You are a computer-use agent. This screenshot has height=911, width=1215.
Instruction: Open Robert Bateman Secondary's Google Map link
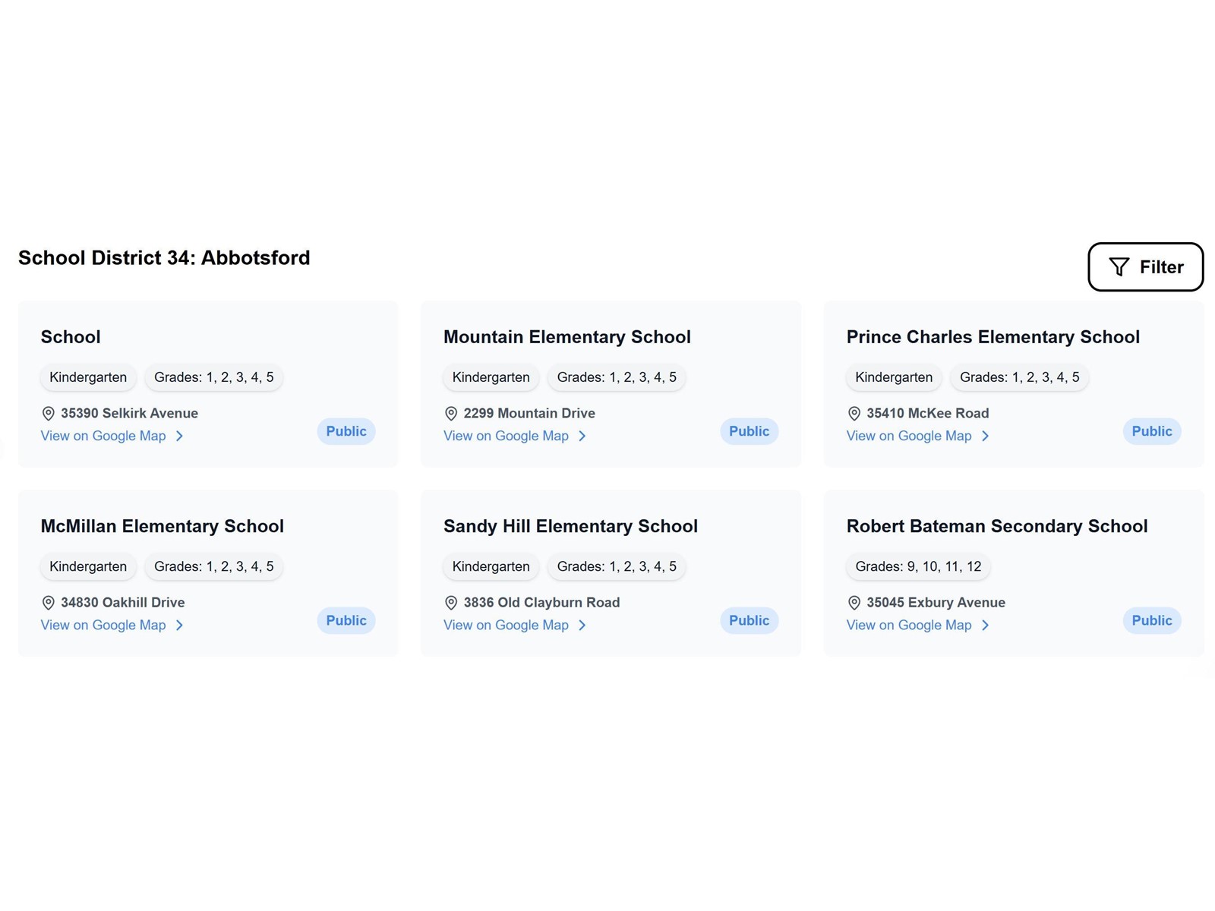coord(909,625)
